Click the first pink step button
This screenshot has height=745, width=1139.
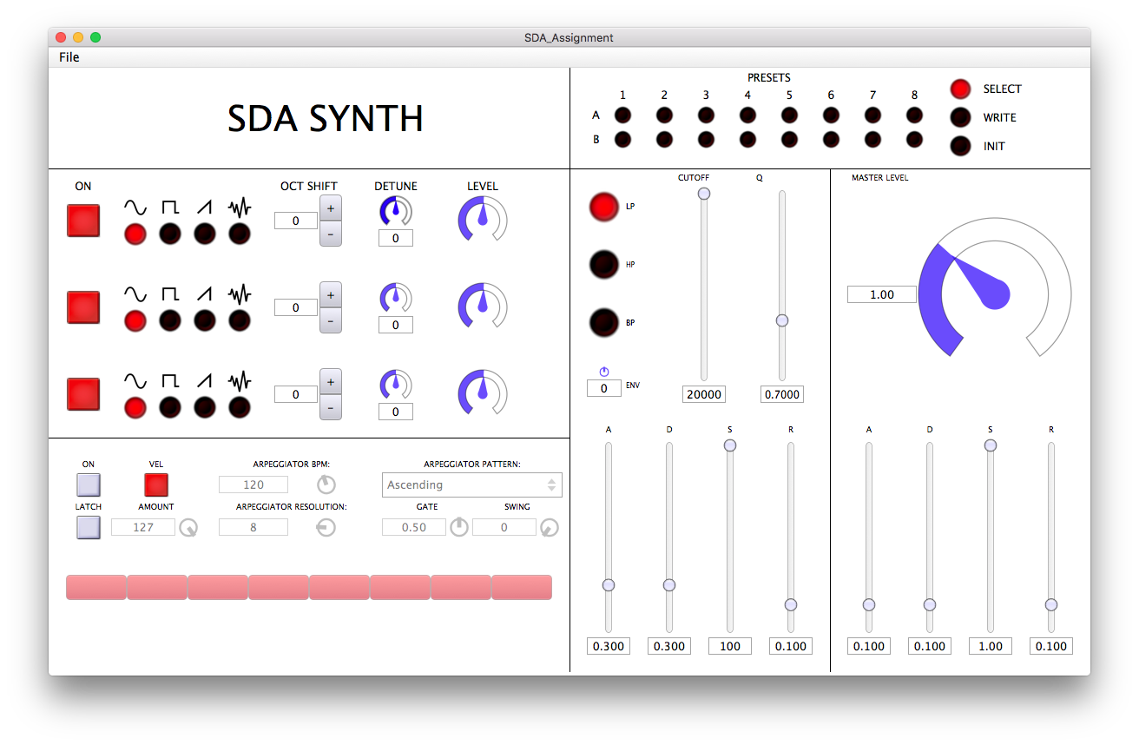[96, 587]
